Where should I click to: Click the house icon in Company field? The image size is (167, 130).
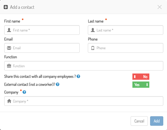pyautogui.click(x=9, y=101)
